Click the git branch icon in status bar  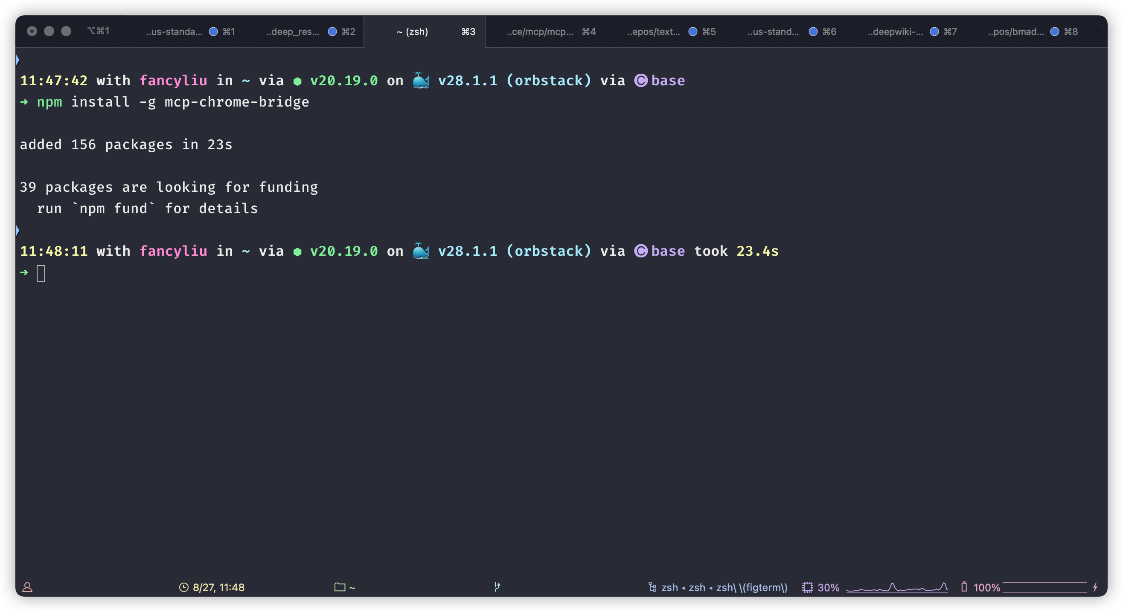(x=497, y=587)
